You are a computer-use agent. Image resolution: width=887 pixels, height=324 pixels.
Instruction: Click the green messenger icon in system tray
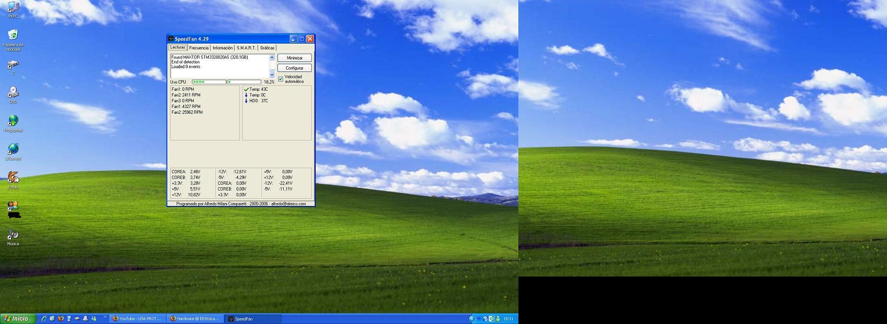(498, 319)
